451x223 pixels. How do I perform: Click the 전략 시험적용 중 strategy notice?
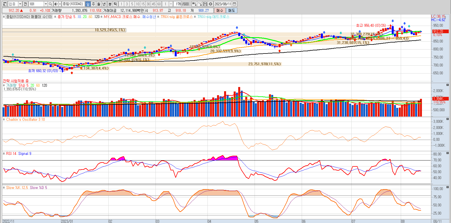(x=16, y=81)
